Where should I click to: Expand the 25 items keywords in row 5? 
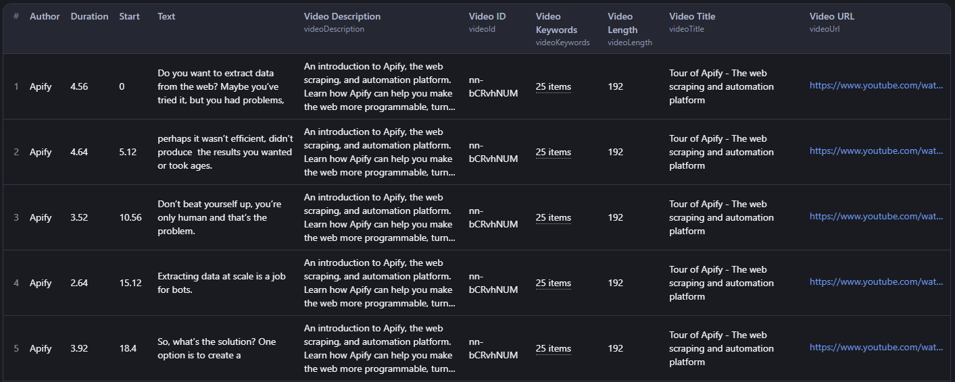(x=554, y=348)
